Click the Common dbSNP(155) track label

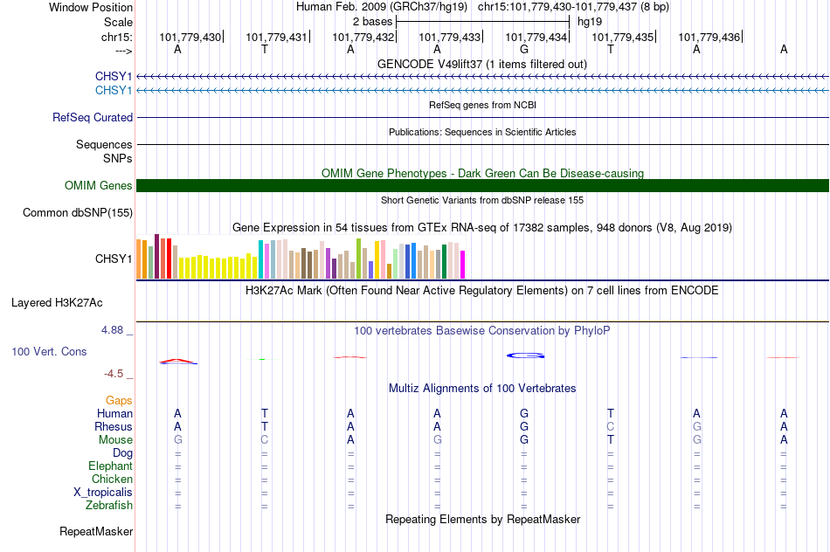(78, 213)
